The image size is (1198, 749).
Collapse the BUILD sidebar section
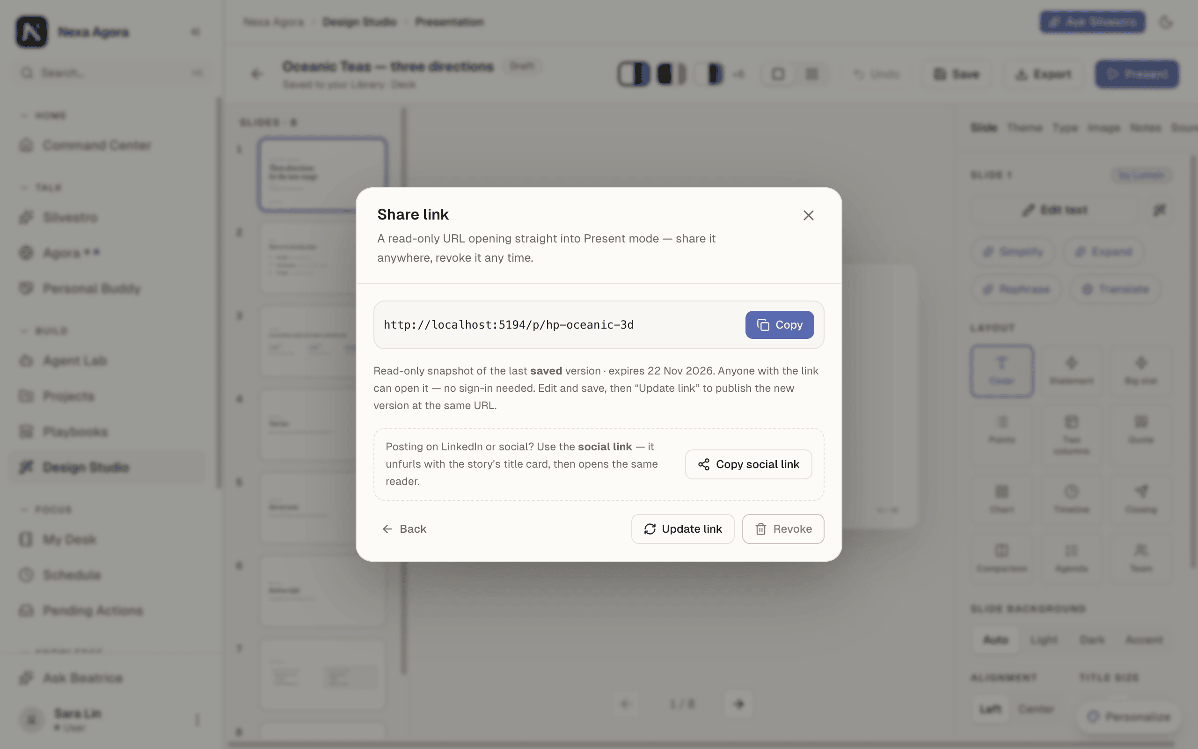tap(44, 331)
